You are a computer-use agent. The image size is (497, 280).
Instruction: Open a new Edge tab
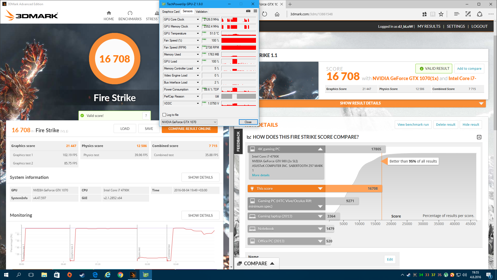pyautogui.click(x=290, y=4)
